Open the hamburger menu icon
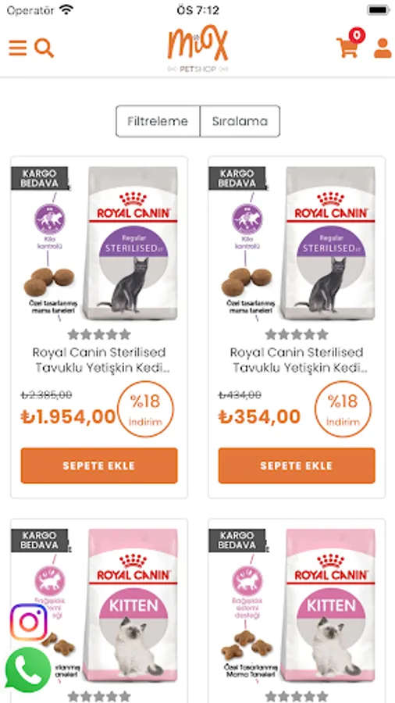 pyautogui.click(x=17, y=48)
